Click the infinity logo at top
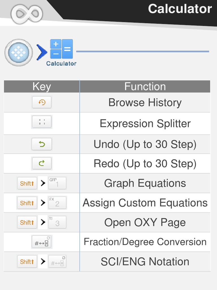Viewport: 217px width, 290px height. 27,13
